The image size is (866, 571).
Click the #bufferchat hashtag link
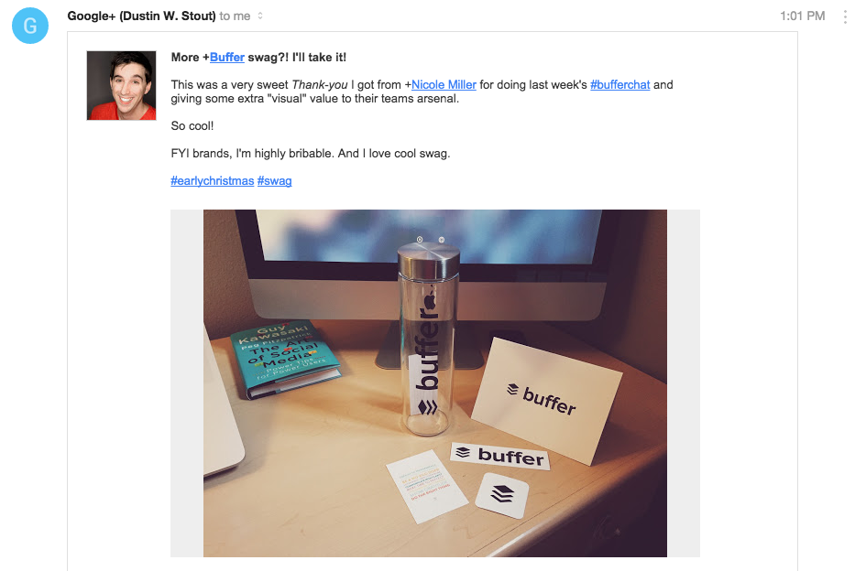619,85
